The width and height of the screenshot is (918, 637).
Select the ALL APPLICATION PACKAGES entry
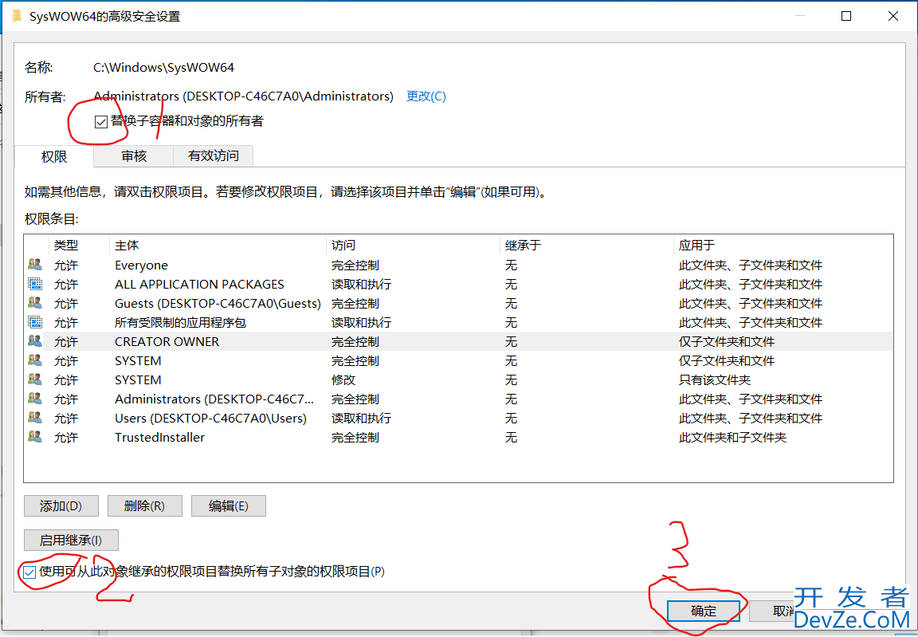(458, 284)
